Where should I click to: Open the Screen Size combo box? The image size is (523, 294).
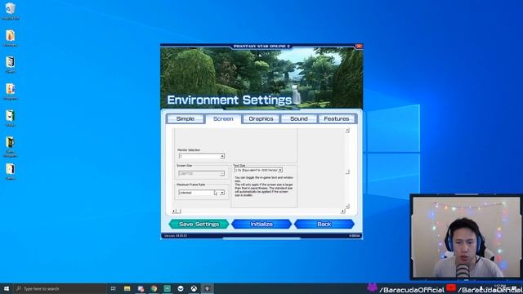pyautogui.click(x=202, y=174)
